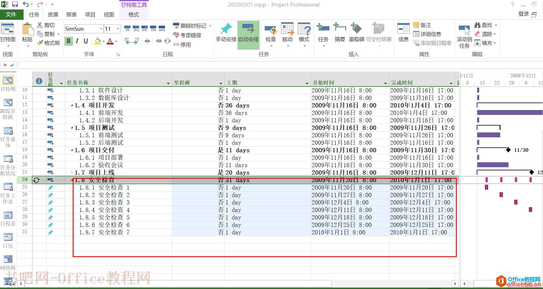Open the font size dropdown
The height and width of the screenshot is (289, 543).
[118, 29]
